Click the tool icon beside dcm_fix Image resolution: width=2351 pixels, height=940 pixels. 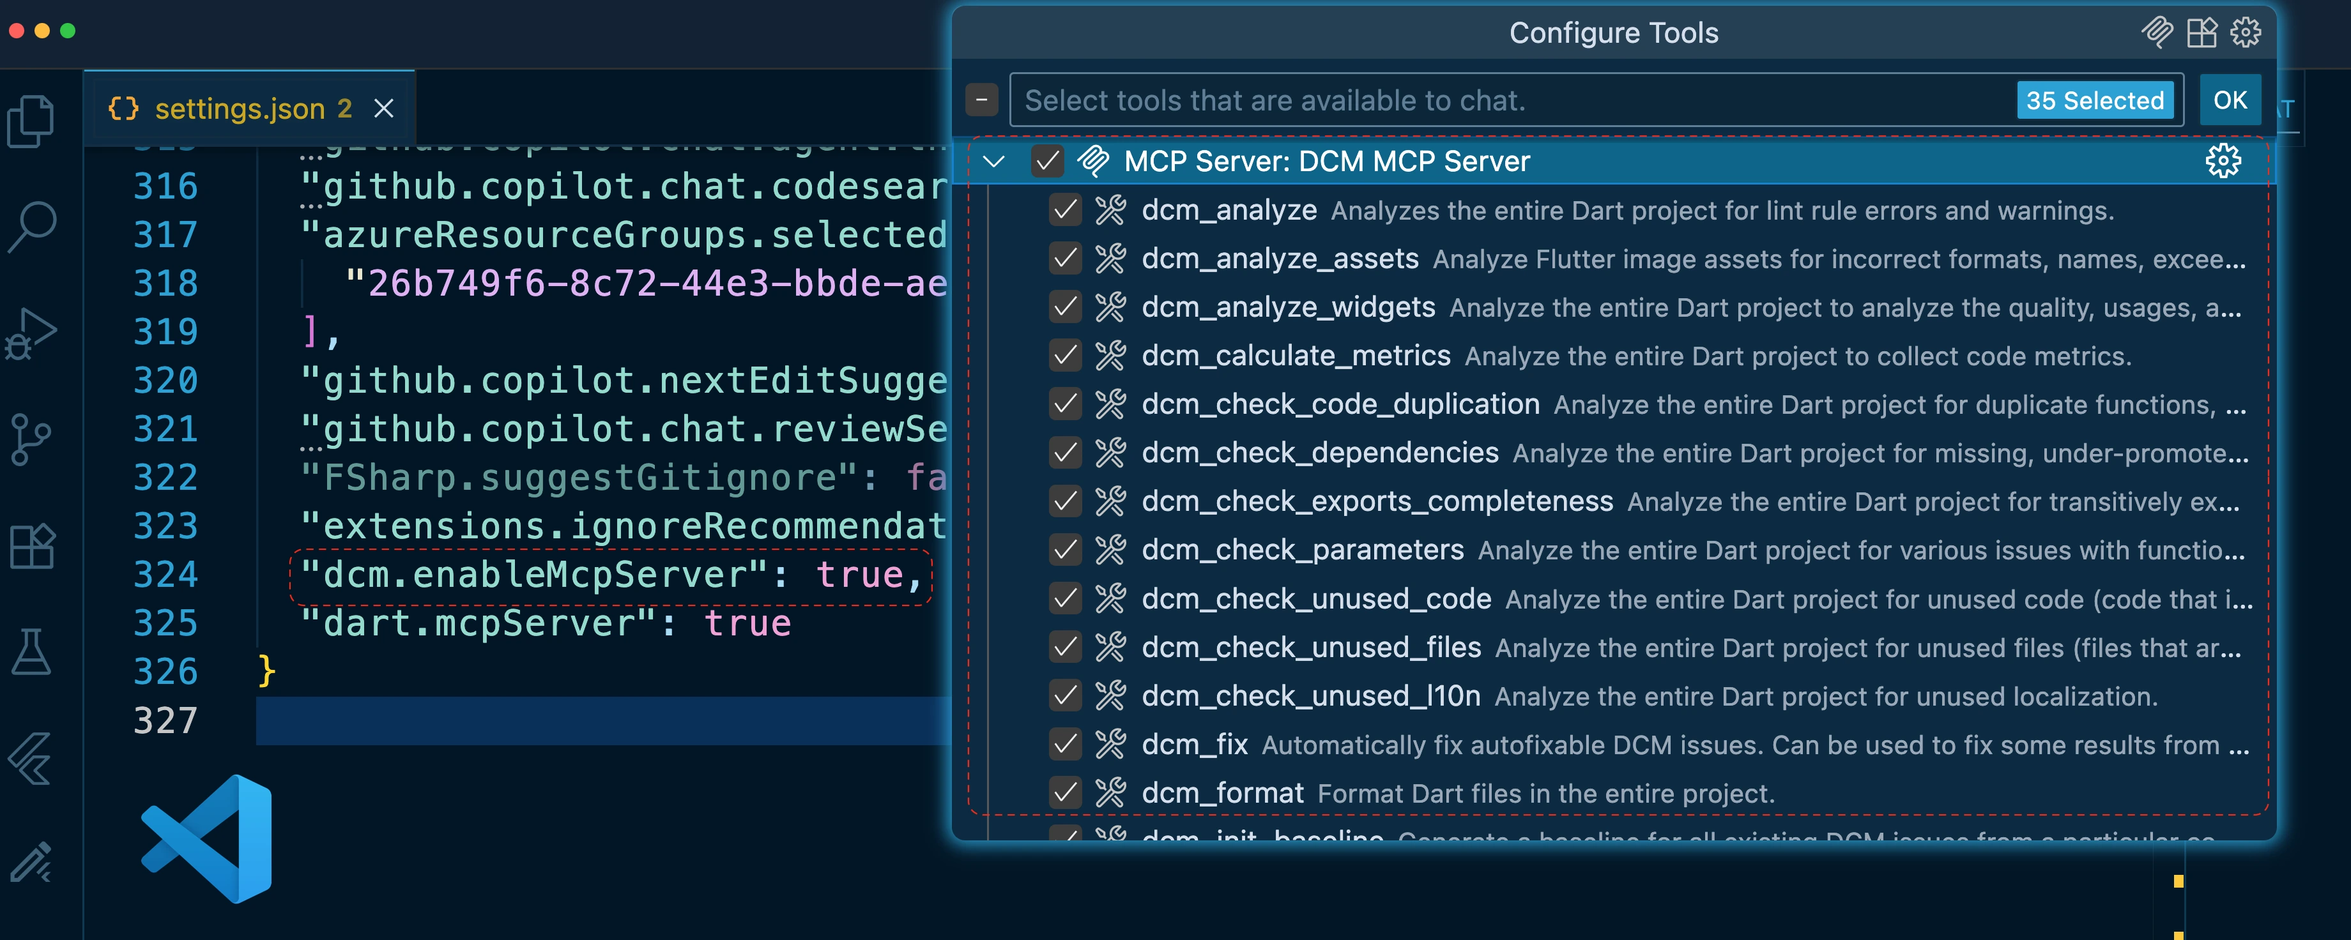pyautogui.click(x=1110, y=744)
